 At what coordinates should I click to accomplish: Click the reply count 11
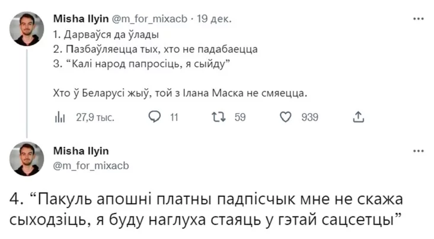point(174,117)
